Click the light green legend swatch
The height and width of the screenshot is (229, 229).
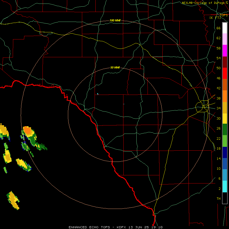click(225, 141)
